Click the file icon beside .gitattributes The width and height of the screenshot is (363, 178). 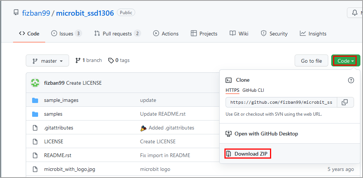tap(35, 128)
